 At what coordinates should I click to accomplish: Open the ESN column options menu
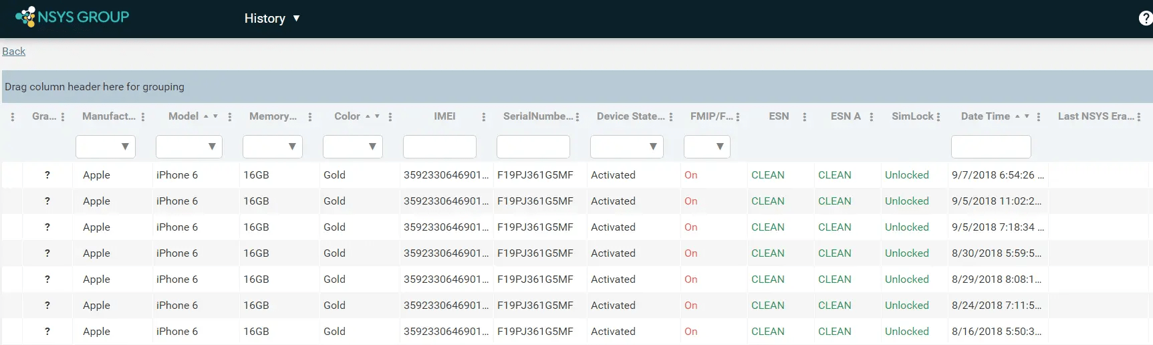805,117
